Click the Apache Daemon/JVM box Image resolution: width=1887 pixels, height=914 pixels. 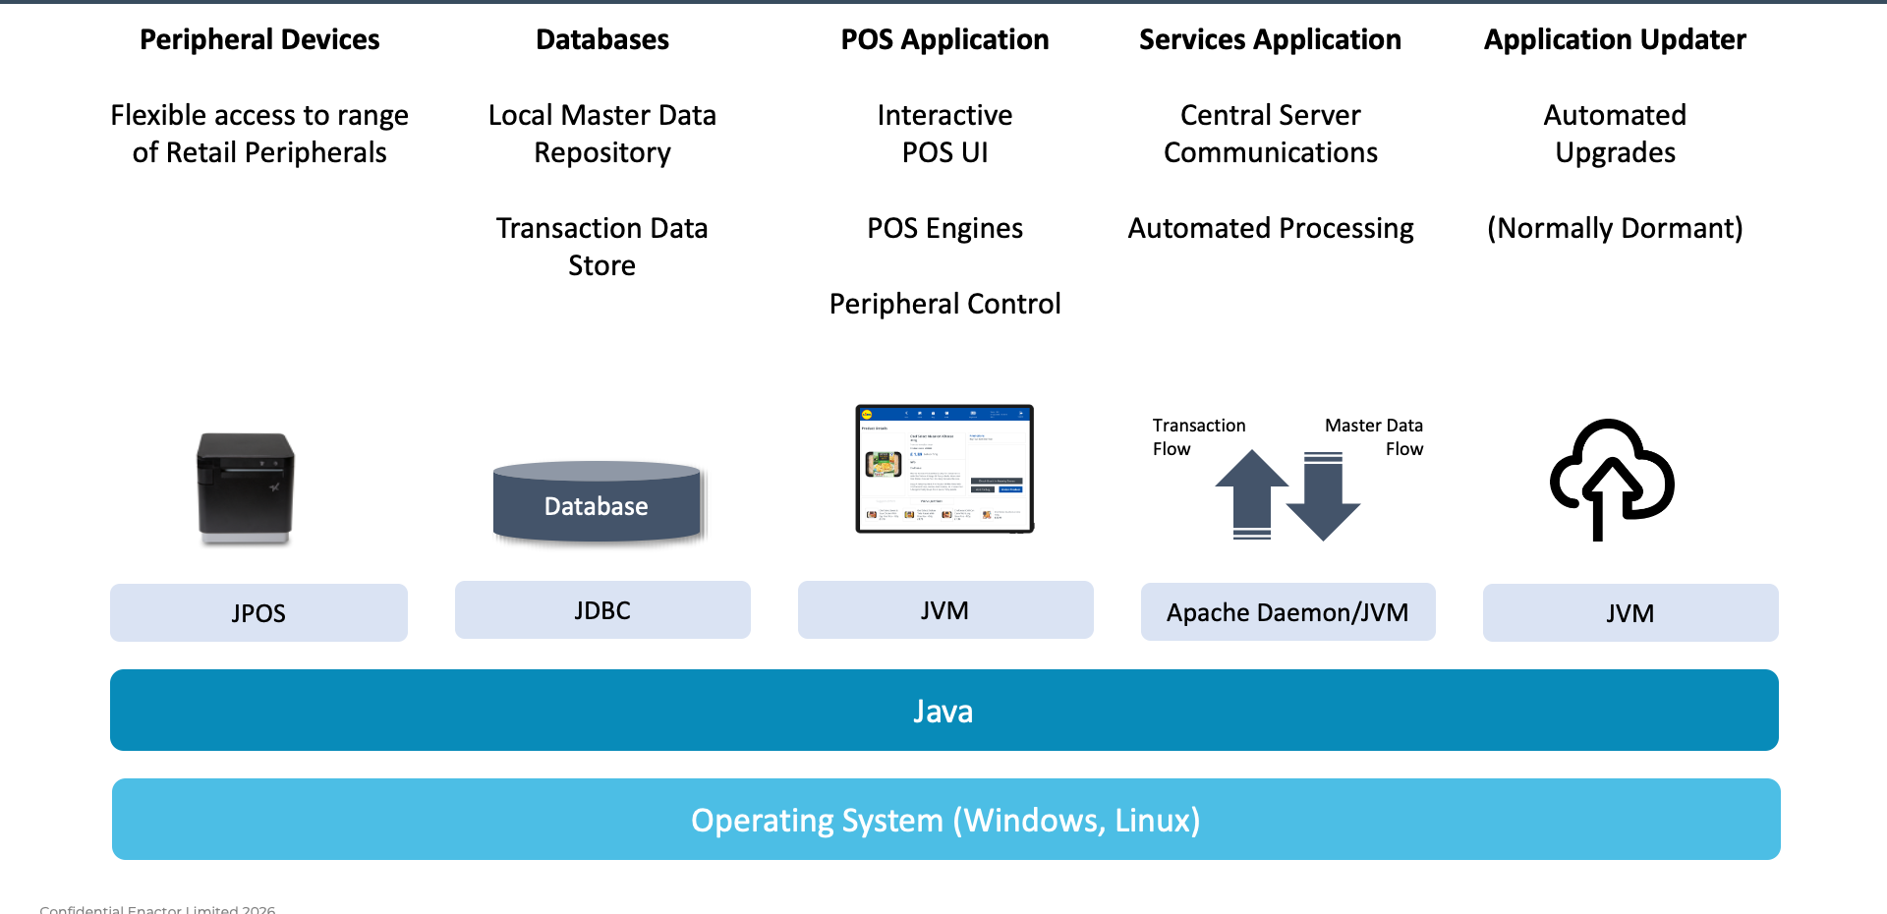coord(1287,611)
